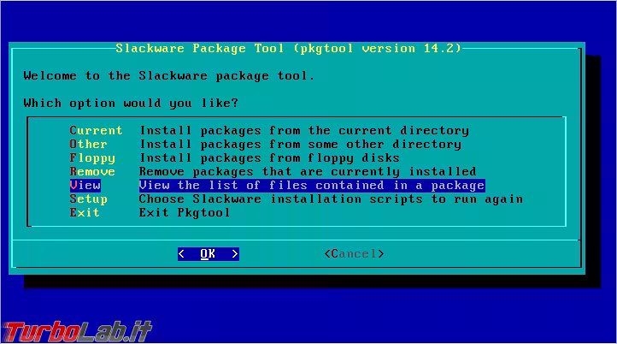Image resolution: width=617 pixels, height=344 pixels.
Task: Click 'Install packages from some other directory' text
Action: tap(300, 145)
